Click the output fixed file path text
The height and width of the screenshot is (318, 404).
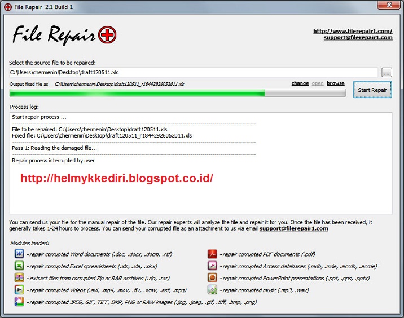(120, 84)
